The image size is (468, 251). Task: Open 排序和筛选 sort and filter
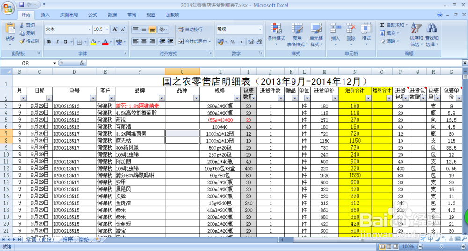click(x=416, y=35)
